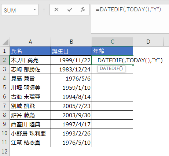Screen dimensions: 169x156
Task: Click Select All triangle corner
Action: coord(5,42)
